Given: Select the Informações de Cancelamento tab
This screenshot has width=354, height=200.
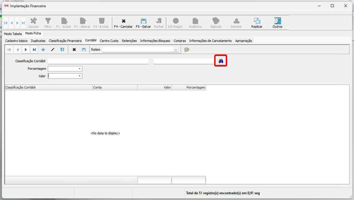Looking at the screenshot, I should (x=210, y=41).
